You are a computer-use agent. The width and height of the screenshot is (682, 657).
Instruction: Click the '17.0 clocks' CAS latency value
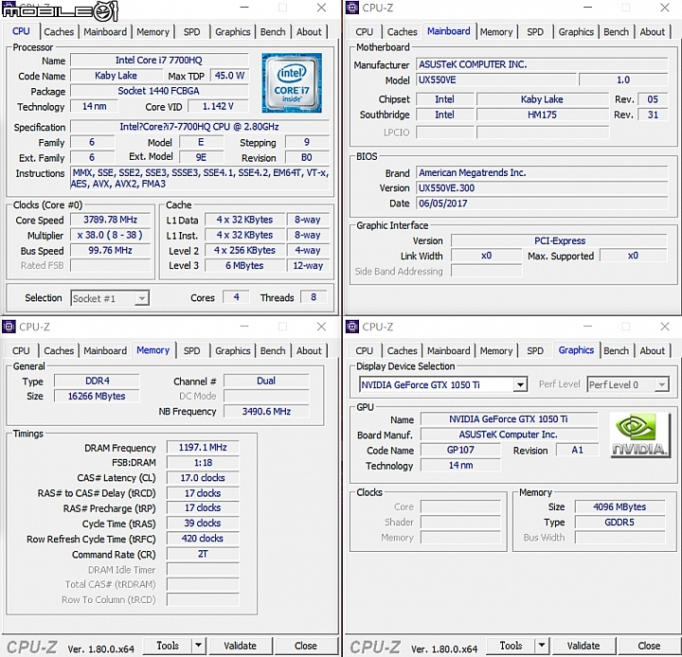click(203, 477)
